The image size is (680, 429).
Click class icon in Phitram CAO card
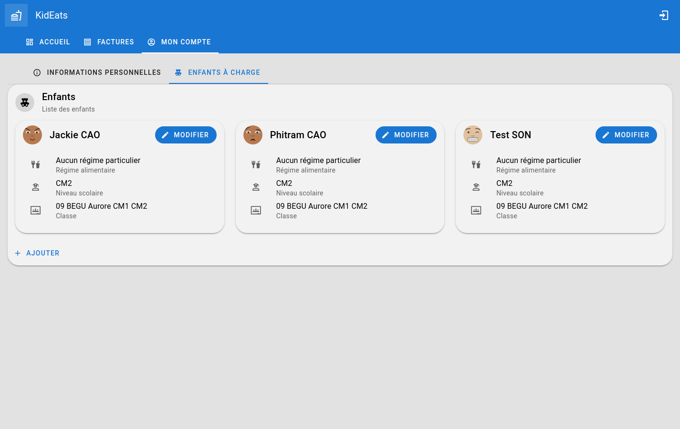(256, 210)
